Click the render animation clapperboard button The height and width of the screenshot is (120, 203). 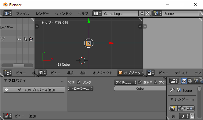pyautogui.click(x=182, y=108)
